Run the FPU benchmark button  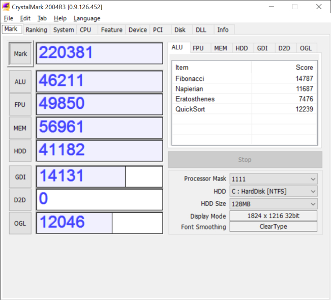point(20,105)
